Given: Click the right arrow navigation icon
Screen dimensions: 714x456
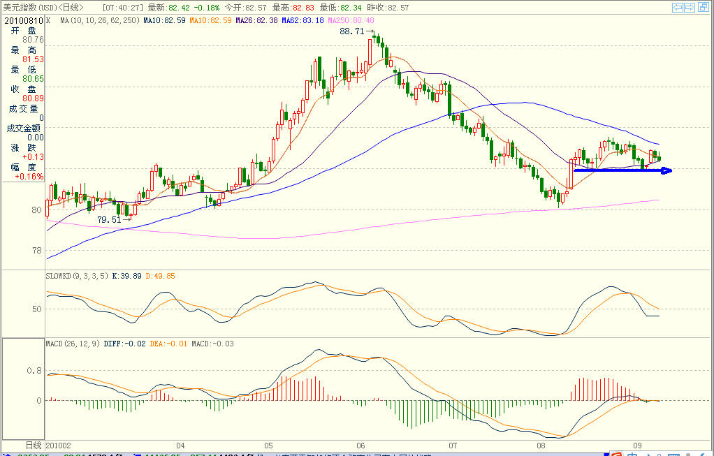Looking at the screenshot, I should pos(690,7).
